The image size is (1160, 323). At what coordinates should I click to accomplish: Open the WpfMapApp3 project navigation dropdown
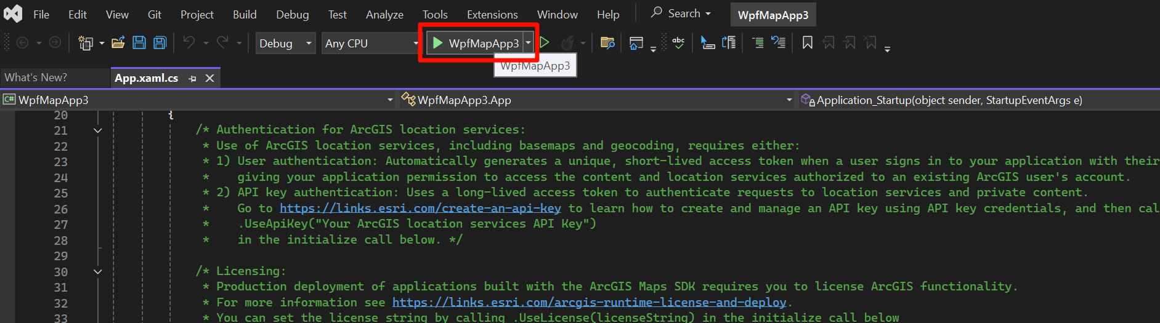(x=198, y=100)
